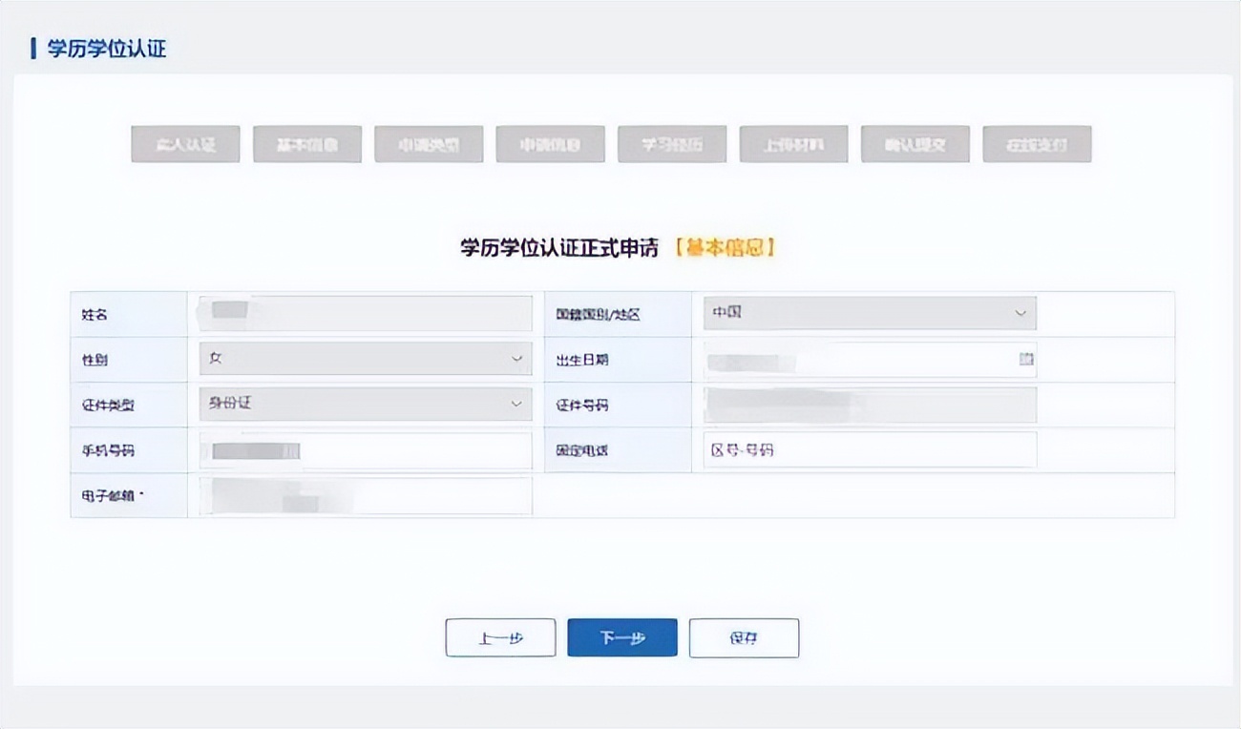The height and width of the screenshot is (729, 1241).
Task: Click into the 姓名 name field
Action: [364, 313]
